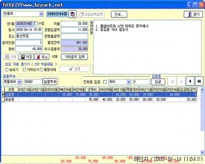Click the table scrollbar up arrow
The height and width of the screenshot is (164, 205).
click(202, 90)
